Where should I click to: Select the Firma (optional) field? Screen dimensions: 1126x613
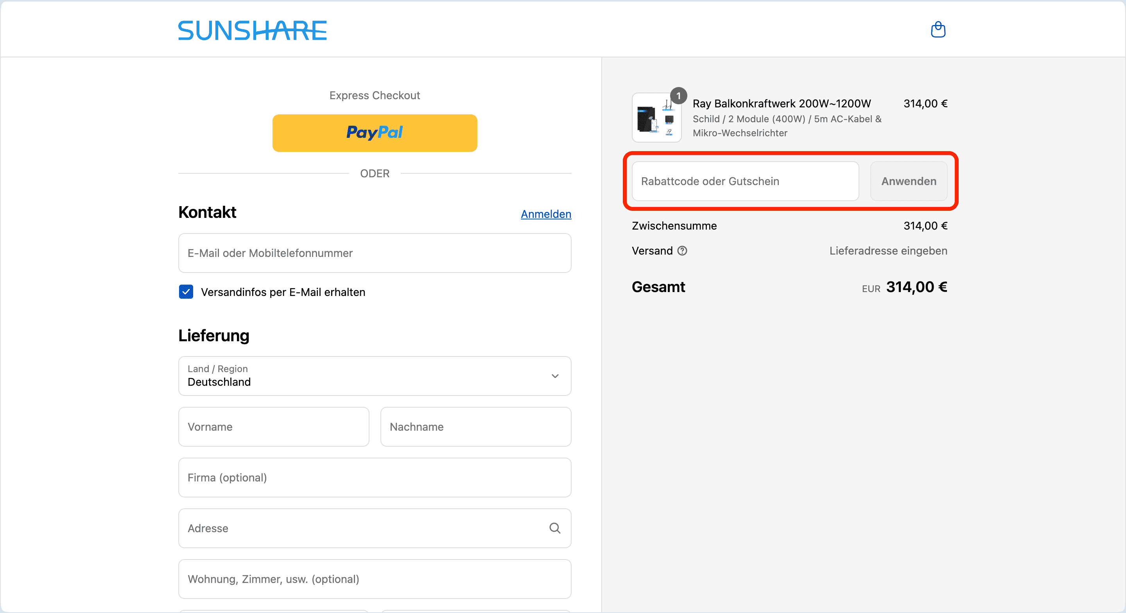(375, 477)
